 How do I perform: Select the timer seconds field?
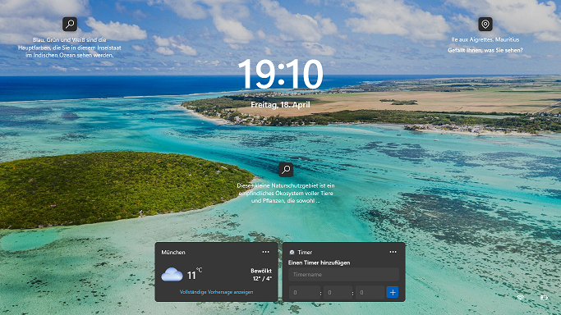370,293
